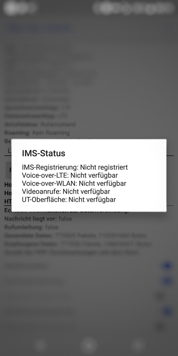Tap the Roaming: Kein Roaming line

click(x=37, y=133)
